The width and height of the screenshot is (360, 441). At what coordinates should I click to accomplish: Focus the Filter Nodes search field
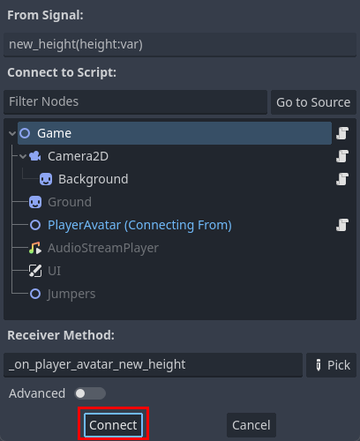click(x=135, y=102)
